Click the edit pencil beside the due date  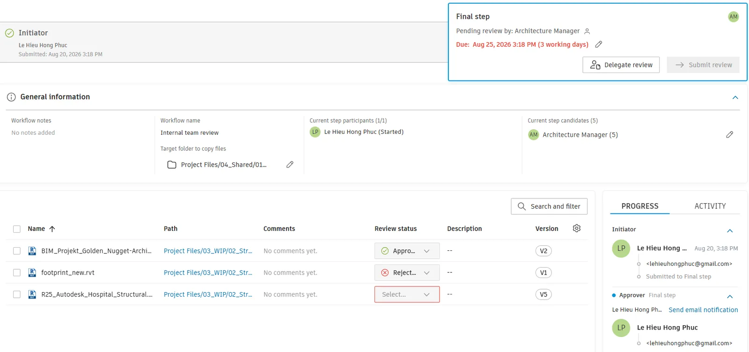pos(598,44)
